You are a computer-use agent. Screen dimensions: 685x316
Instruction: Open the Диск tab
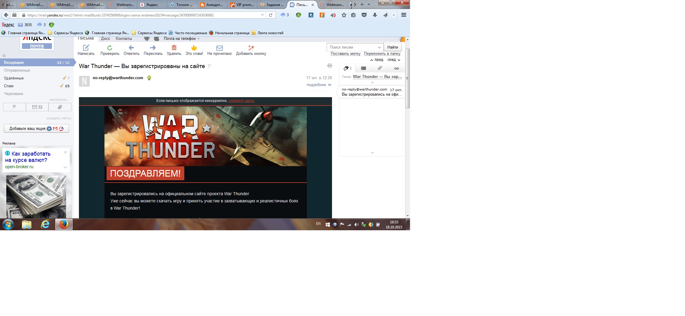pos(105,39)
